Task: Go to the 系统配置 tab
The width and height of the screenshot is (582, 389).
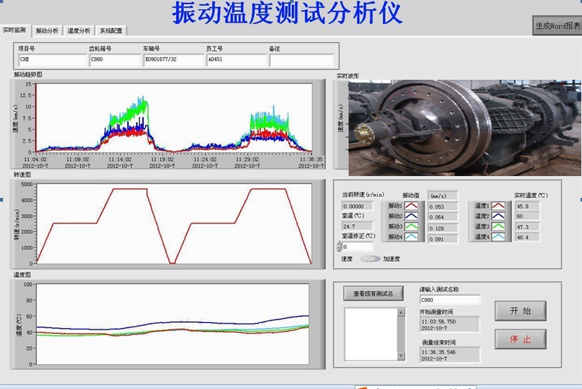Action: coord(111,31)
